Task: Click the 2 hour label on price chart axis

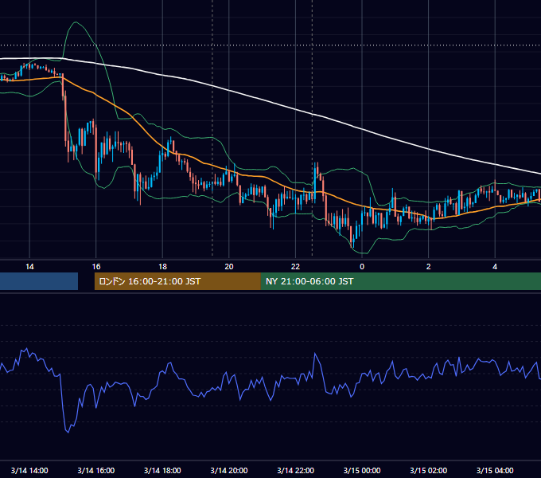Action: [429, 267]
